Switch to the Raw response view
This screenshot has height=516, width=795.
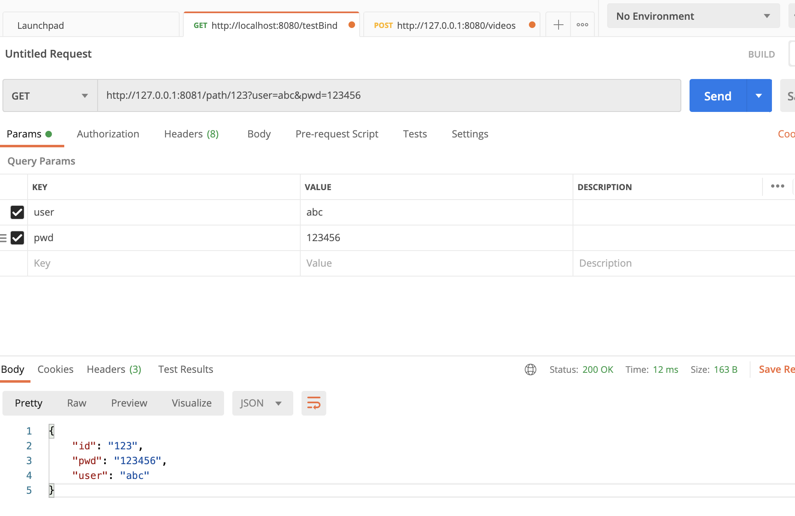[77, 403]
